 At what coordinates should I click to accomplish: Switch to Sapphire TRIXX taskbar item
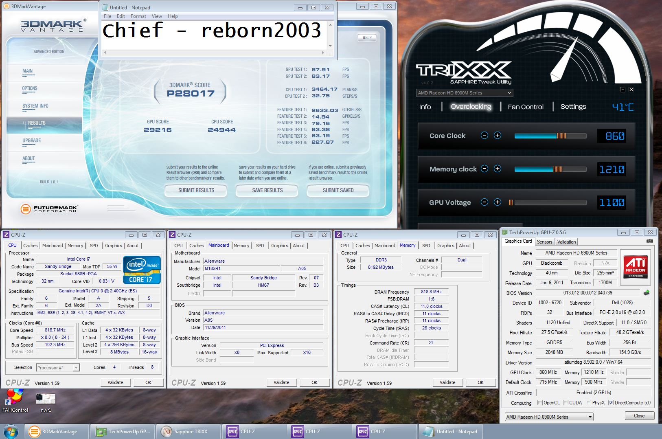point(188,432)
